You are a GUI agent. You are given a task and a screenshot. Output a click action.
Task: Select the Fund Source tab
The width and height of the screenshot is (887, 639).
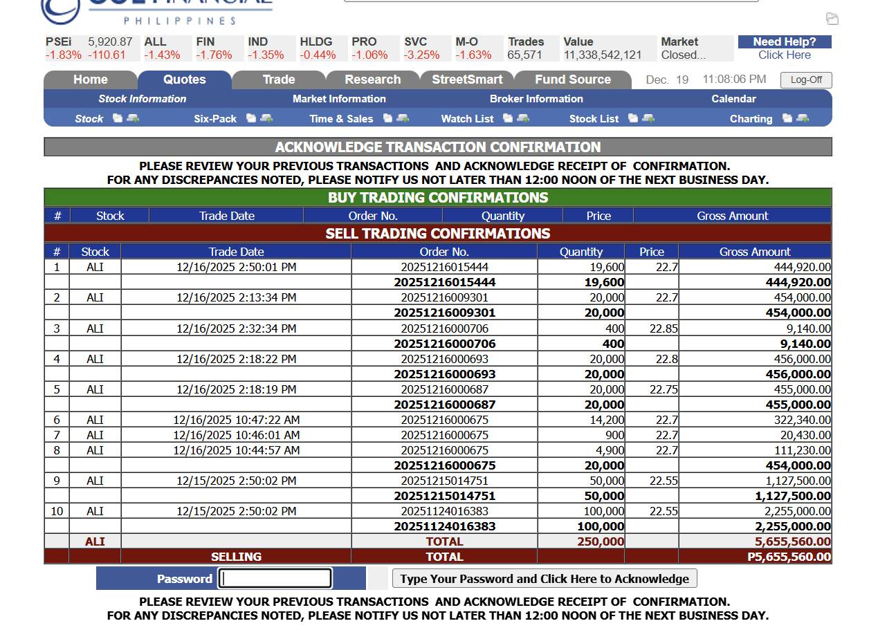pos(573,80)
